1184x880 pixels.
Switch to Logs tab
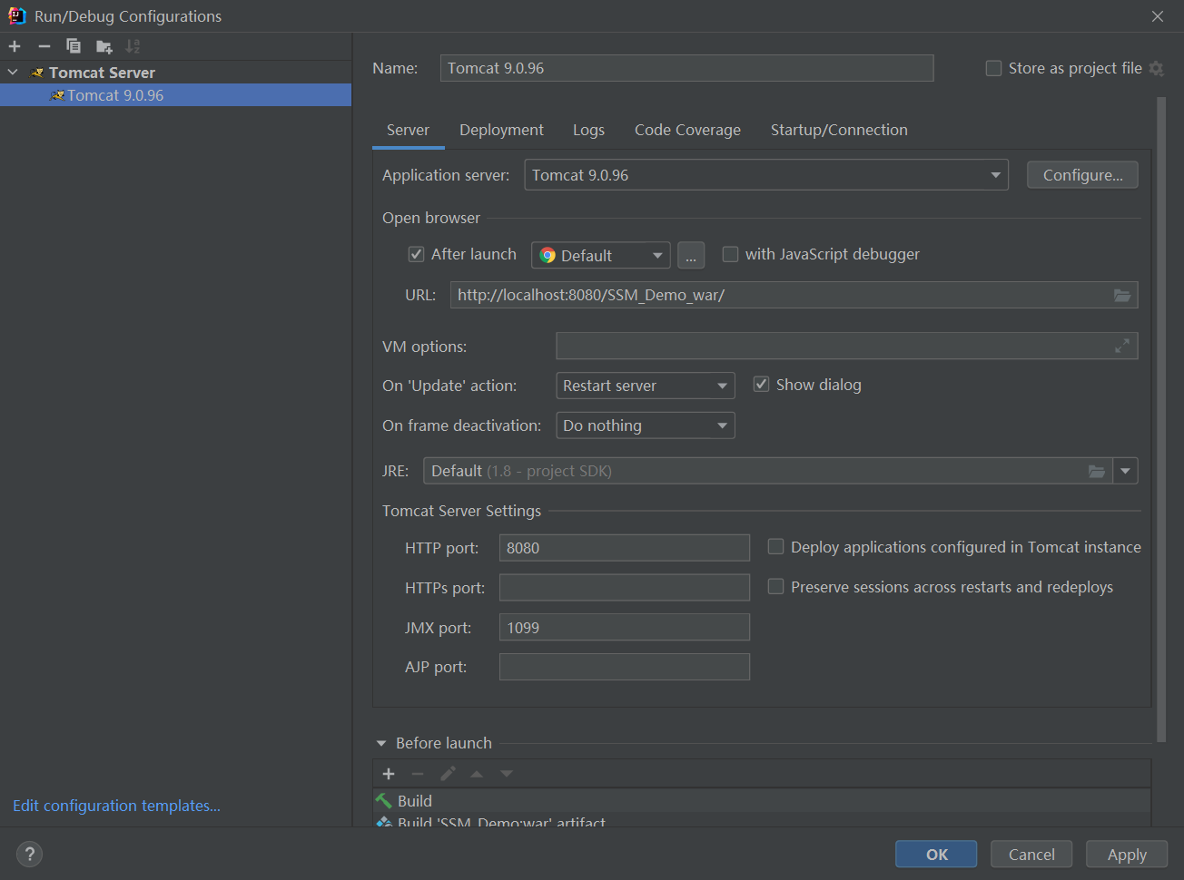coord(588,130)
